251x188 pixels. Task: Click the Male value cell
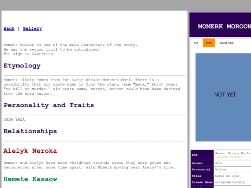tap(232, 163)
